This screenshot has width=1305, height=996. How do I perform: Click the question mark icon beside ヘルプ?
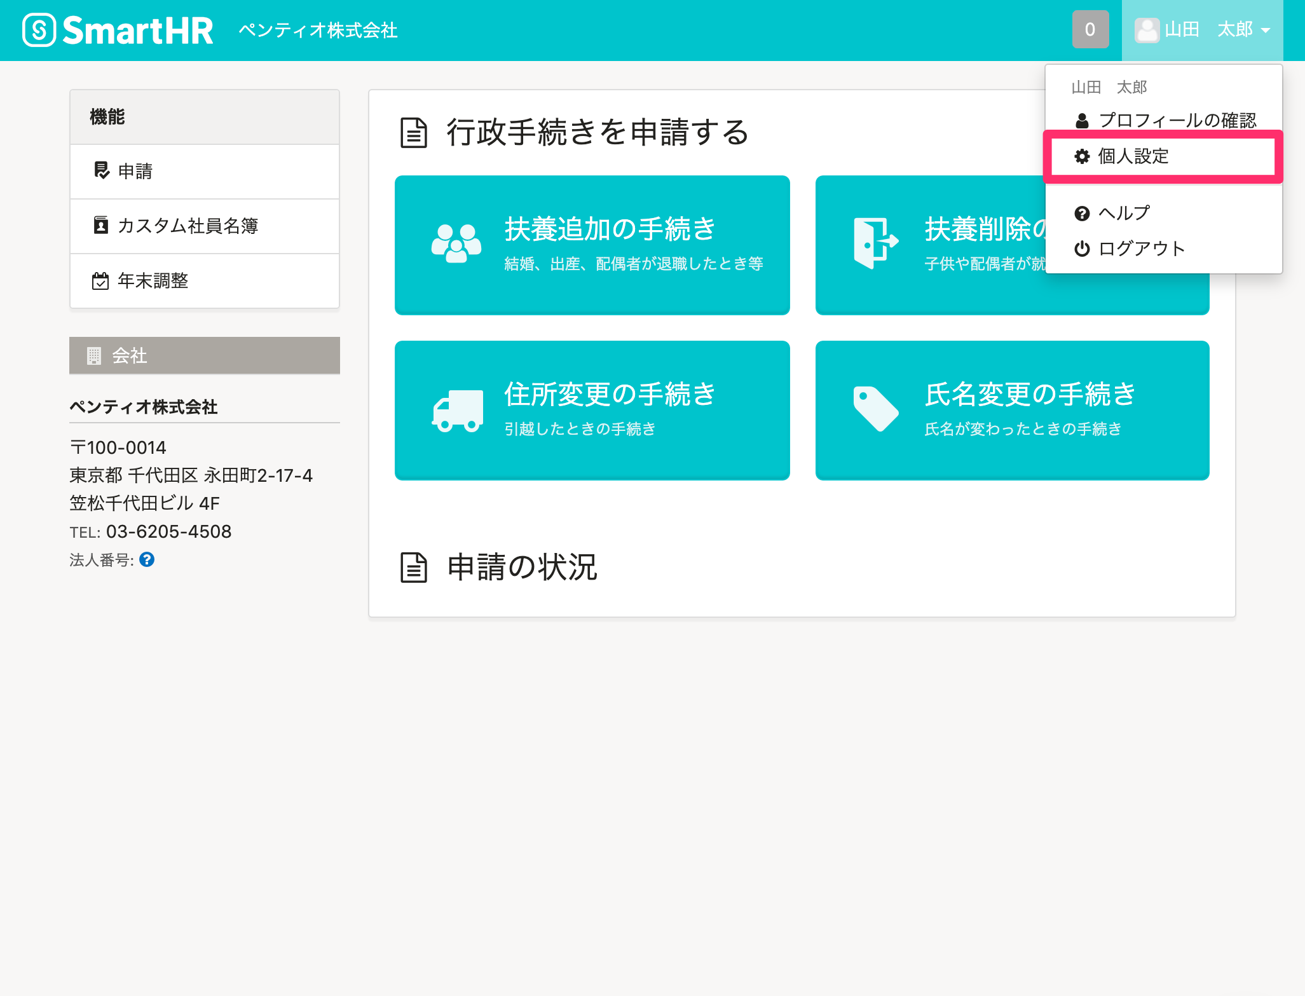click(1082, 214)
